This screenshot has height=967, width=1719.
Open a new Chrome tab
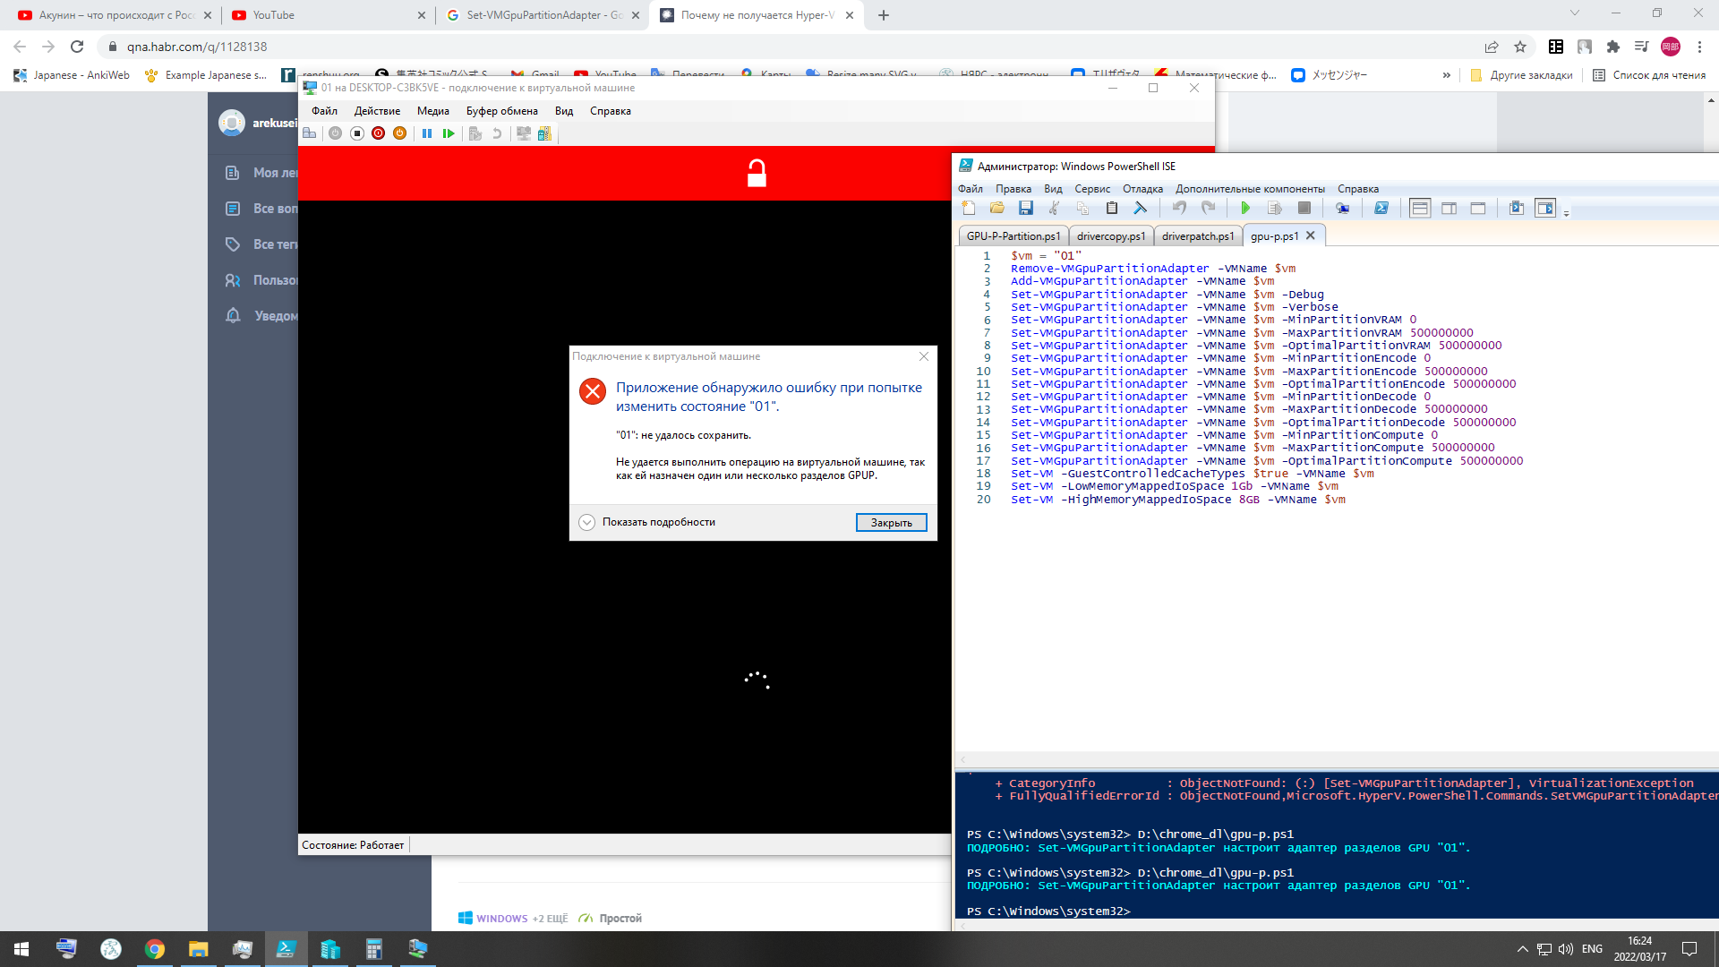tap(884, 15)
